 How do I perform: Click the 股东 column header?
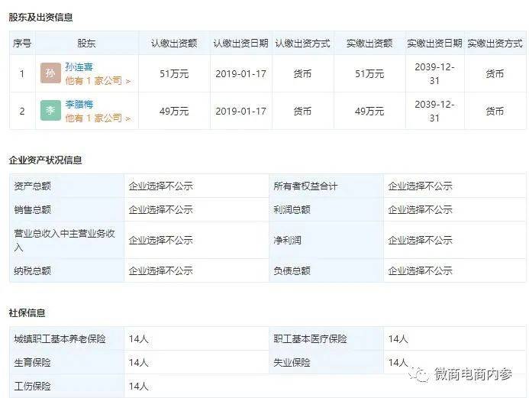[86, 44]
